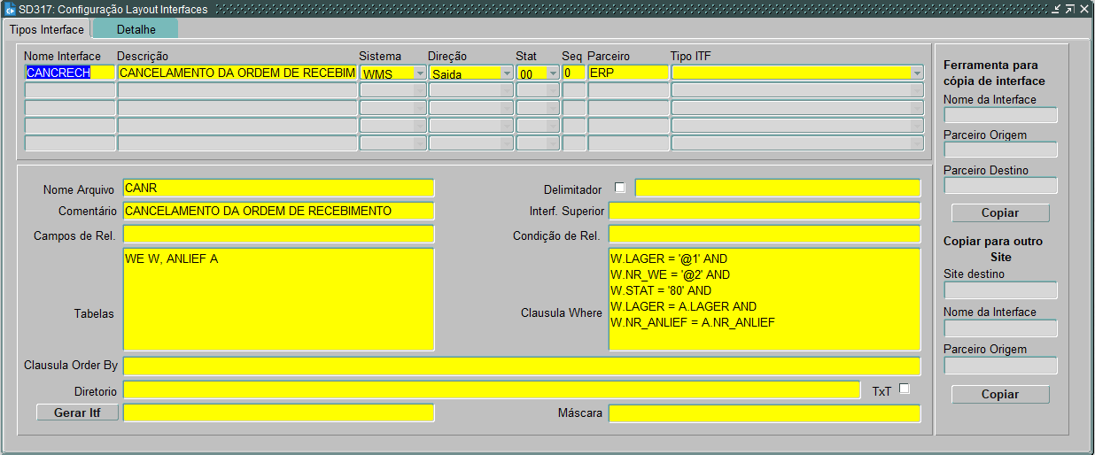Click Nome da Interface field under Ferramenta para cópia
1095x455 pixels.
tap(1001, 115)
